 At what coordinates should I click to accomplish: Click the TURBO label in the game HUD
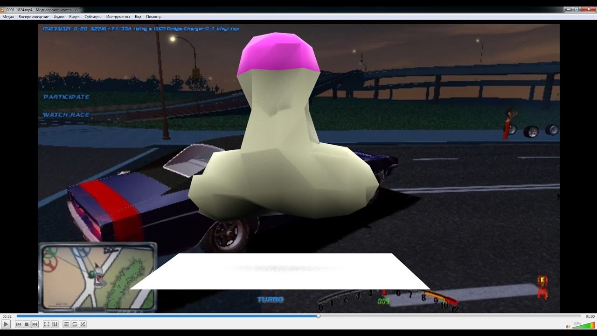click(x=271, y=300)
